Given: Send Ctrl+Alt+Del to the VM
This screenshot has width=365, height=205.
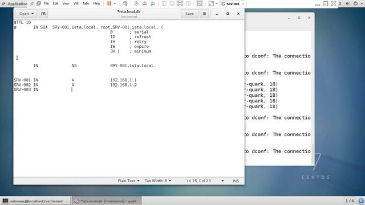Looking at the screenshot, I should coord(125,3).
